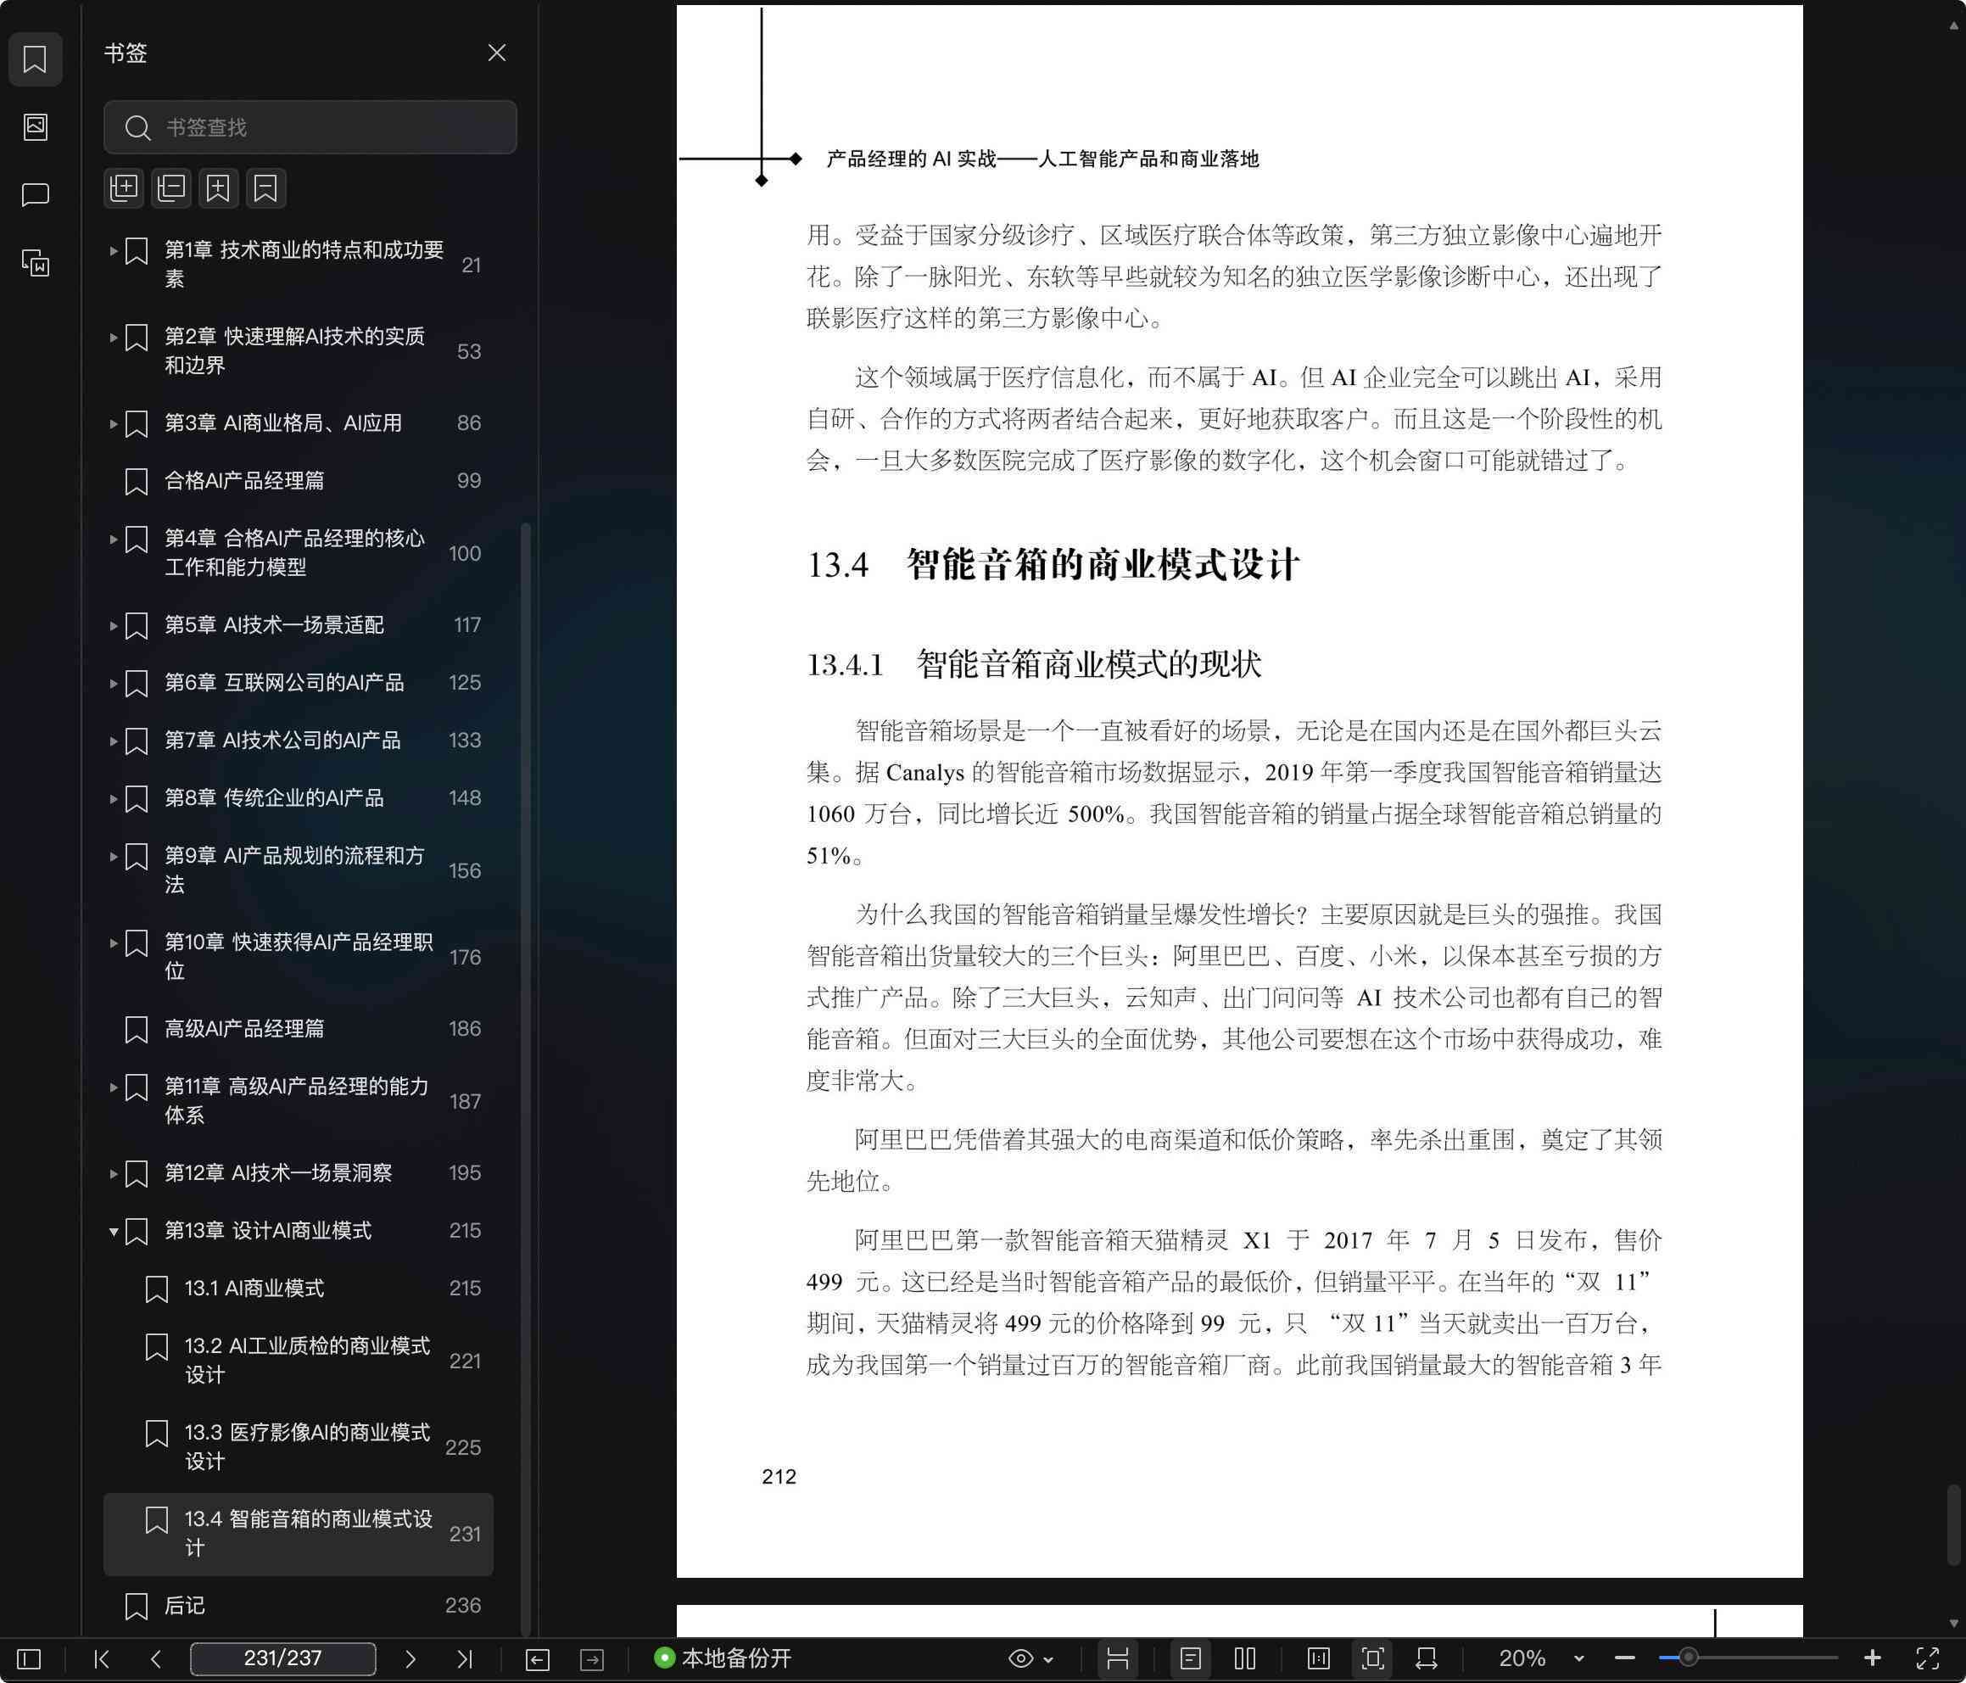Toggle the eye protection mode icon
The width and height of the screenshot is (1966, 1683).
1021,1658
